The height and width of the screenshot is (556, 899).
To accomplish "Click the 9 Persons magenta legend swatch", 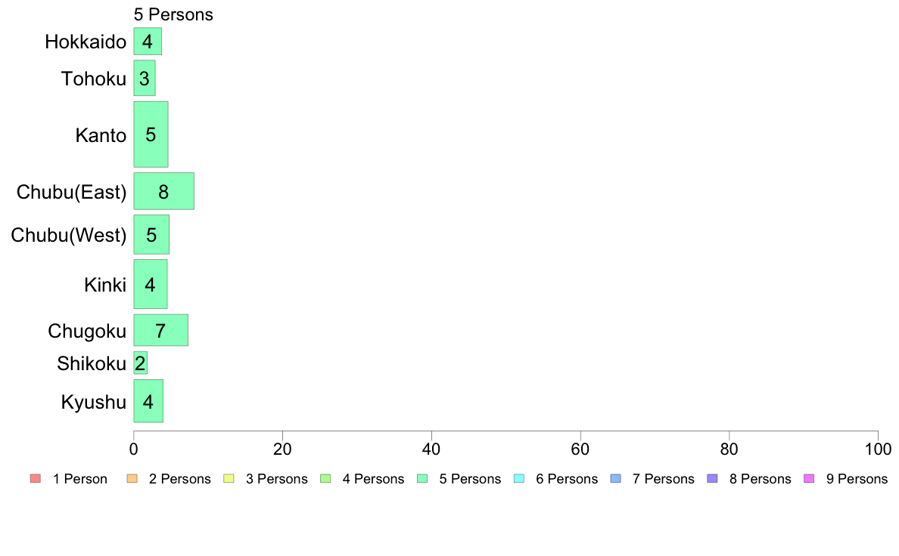I will 810,479.
